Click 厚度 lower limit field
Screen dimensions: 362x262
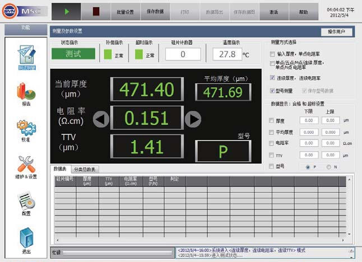[x=309, y=120]
